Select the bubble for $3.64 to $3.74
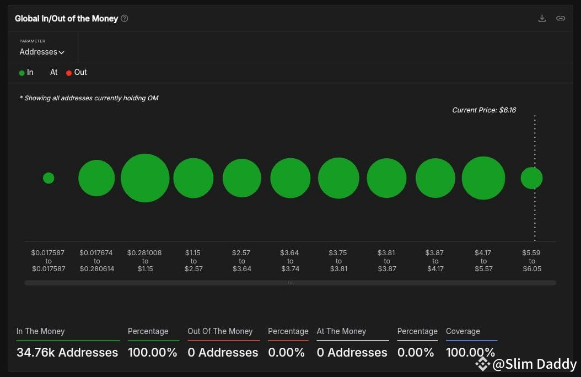The height and width of the screenshot is (377, 581). (290, 178)
